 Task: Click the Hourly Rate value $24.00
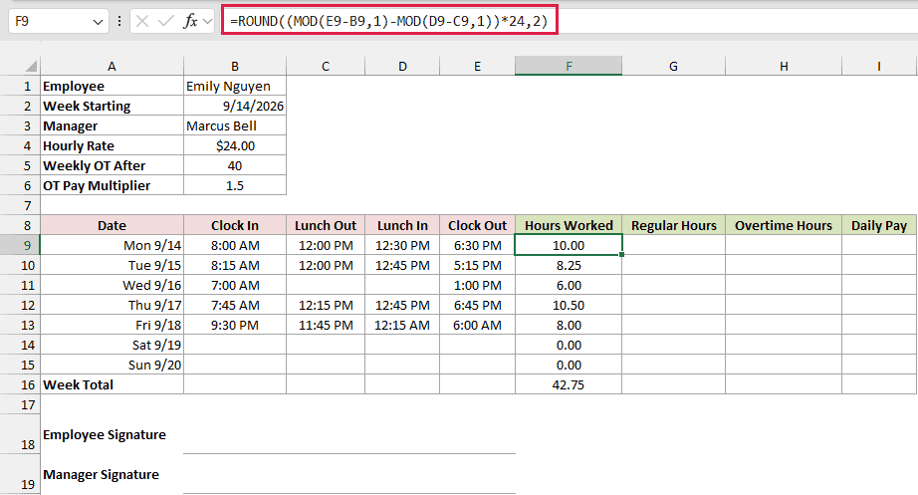tap(235, 145)
